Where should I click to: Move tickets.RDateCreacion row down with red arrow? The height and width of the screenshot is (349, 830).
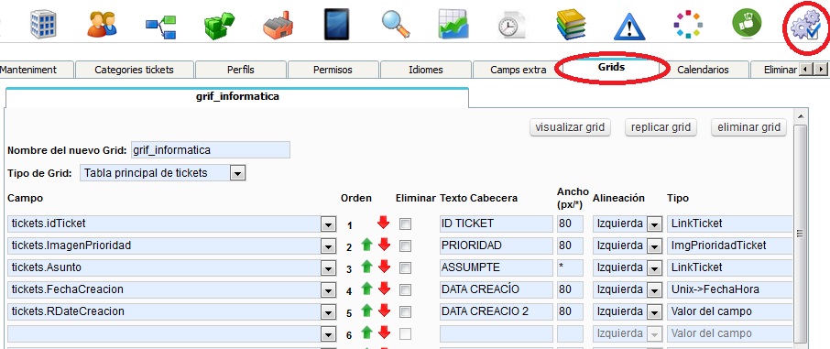[x=384, y=311]
